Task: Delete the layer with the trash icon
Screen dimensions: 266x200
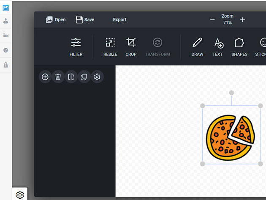Action: (58, 77)
